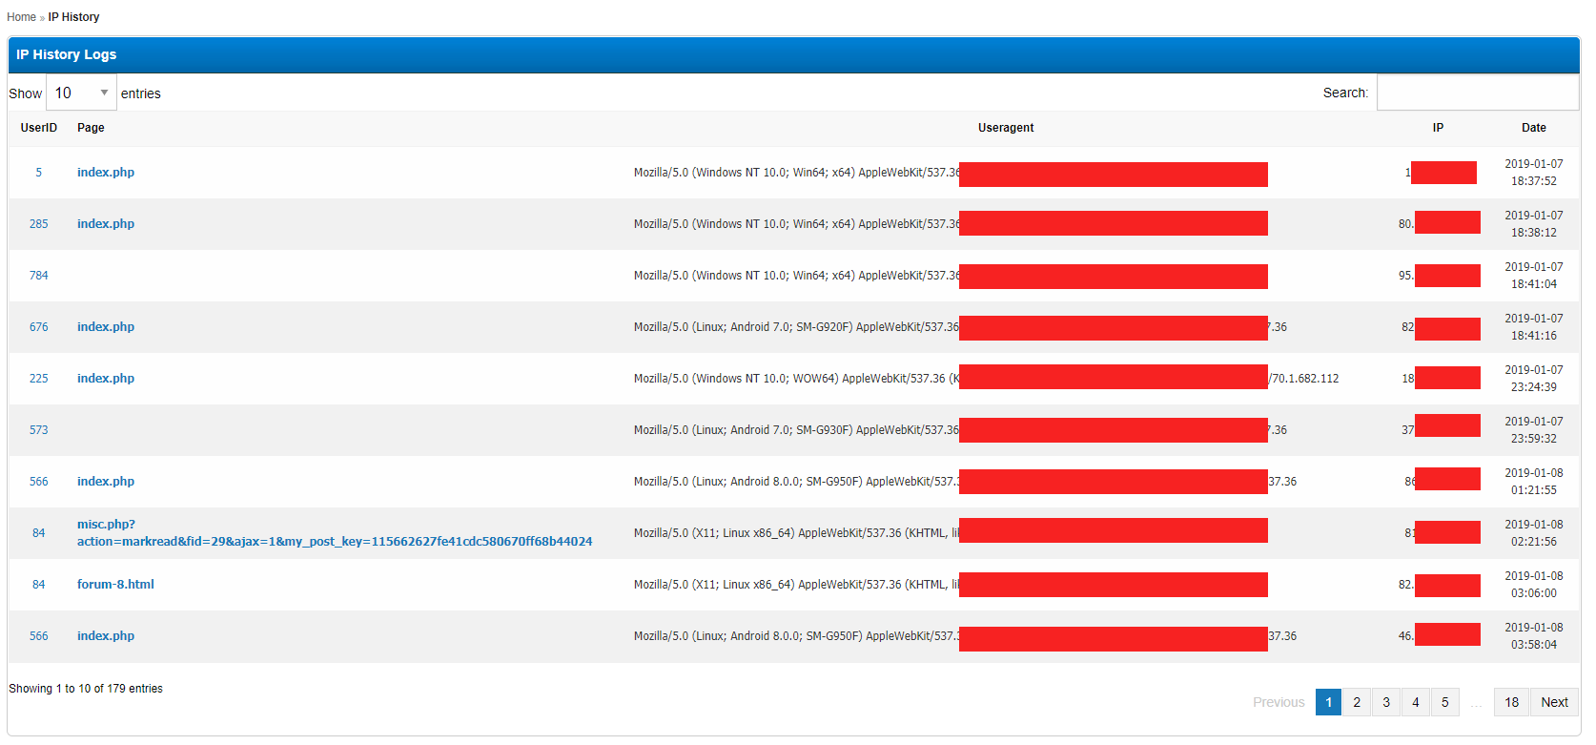The image size is (1596, 745).
Task: Open the forum-8.html page link
Action: (115, 585)
